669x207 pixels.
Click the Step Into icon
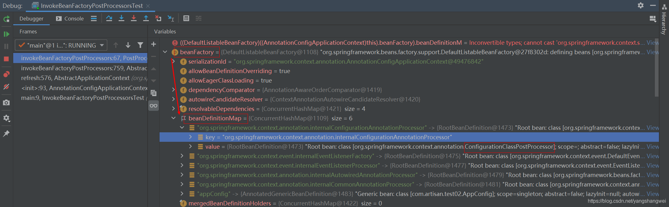click(x=121, y=18)
